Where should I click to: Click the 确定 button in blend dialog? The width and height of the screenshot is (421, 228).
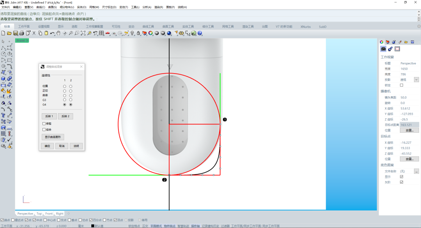47,146
